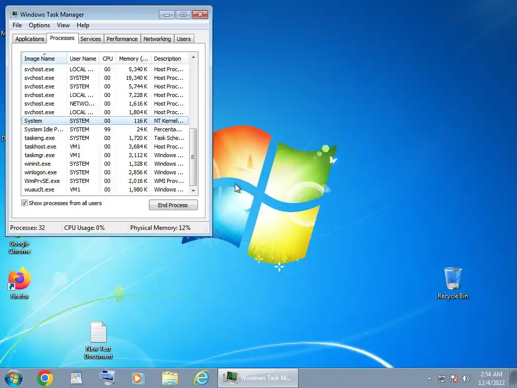Click the Windows Task Manager taskbar button
The image size is (517, 388).
click(x=258, y=378)
